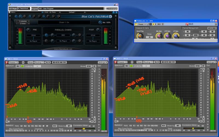Click the wrench settings icon in PatchWork

click(59, 16)
